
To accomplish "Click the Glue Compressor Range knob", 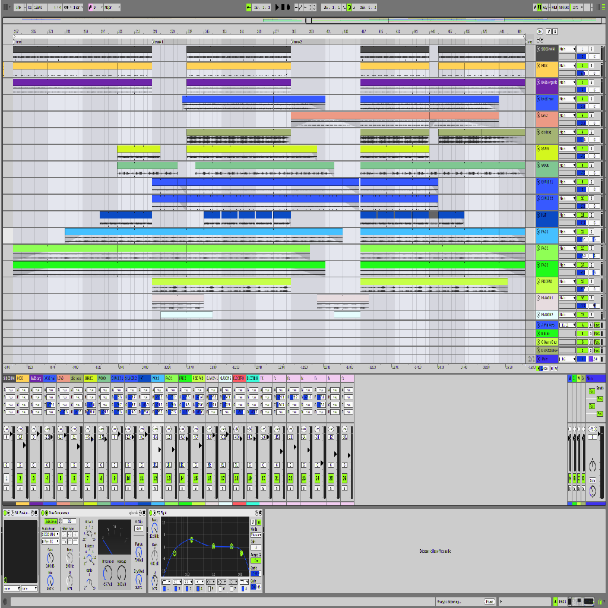I will pos(139,553).
